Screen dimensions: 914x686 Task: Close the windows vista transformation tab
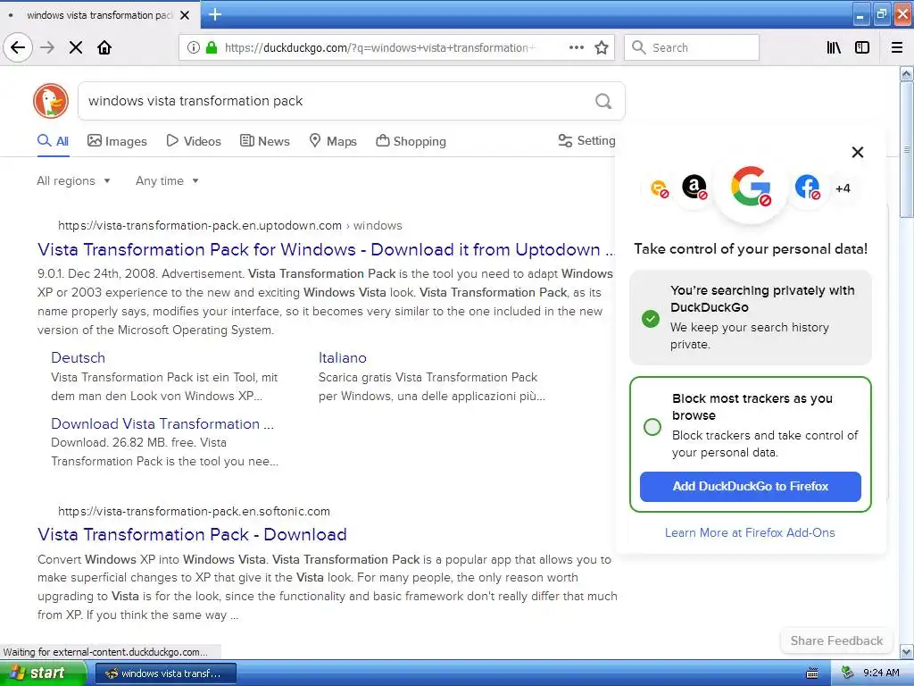pos(185,15)
